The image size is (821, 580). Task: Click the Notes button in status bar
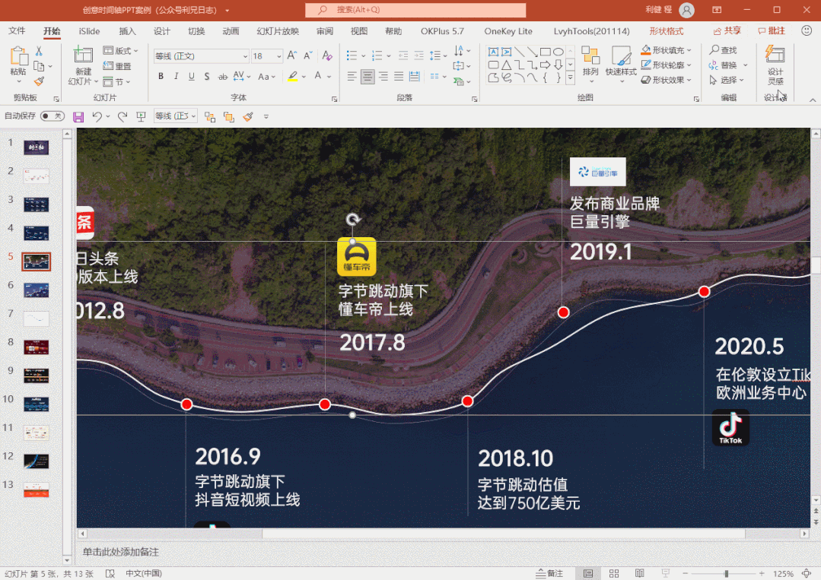pyautogui.click(x=550, y=574)
